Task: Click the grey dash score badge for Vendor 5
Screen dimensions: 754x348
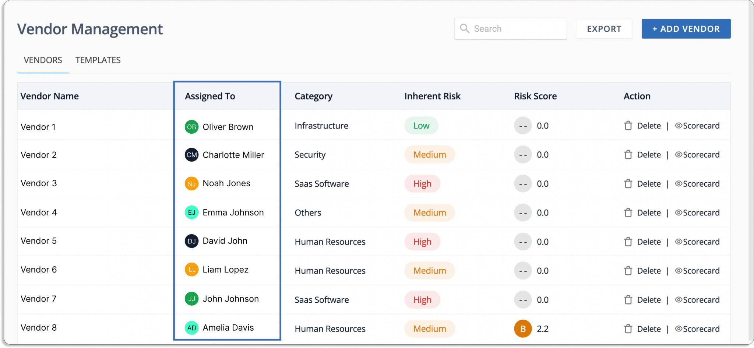Action: click(523, 242)
